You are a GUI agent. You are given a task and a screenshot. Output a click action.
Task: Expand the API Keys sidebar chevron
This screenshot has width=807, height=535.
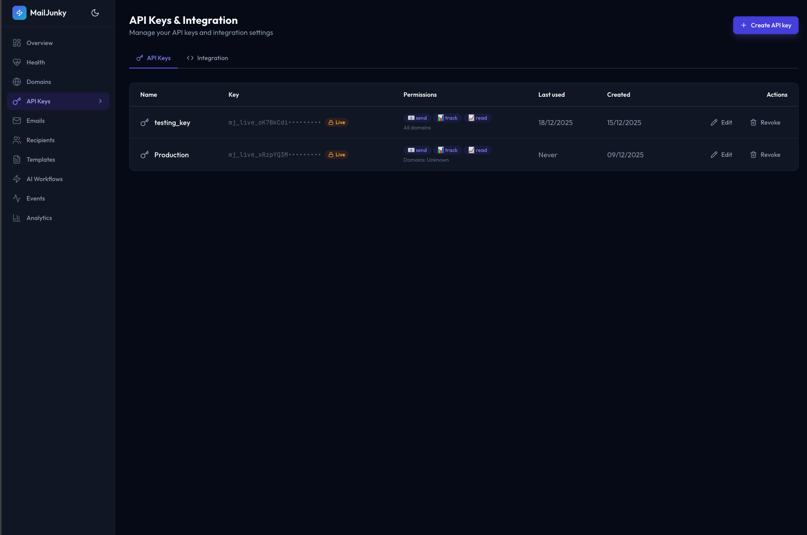[100, 101]
